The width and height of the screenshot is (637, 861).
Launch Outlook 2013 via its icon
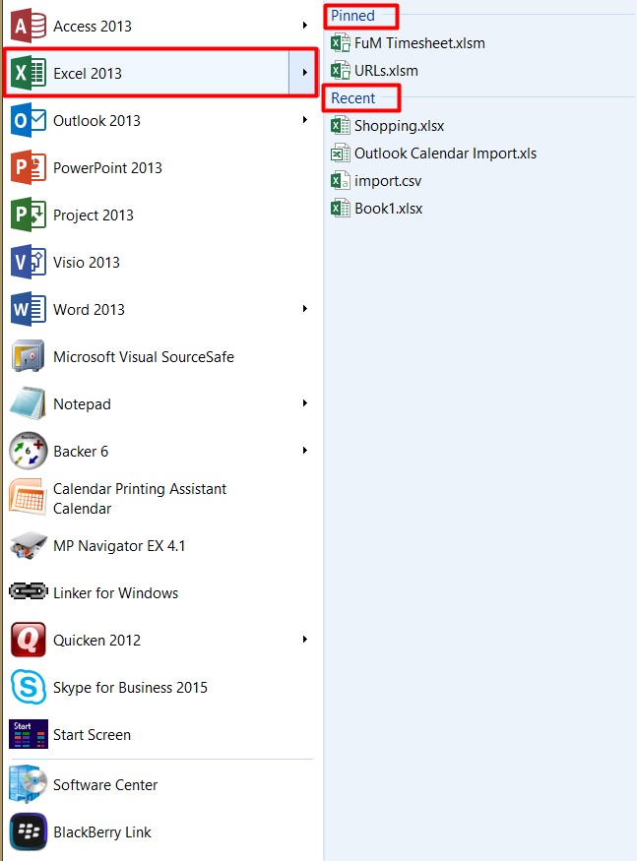click(28, 120)
